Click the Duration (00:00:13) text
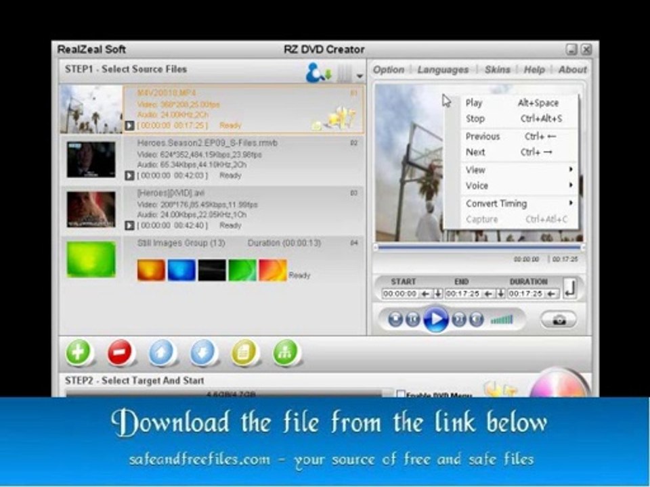The width and height of the screenshot is (650, 487). [x=284, y=243]
